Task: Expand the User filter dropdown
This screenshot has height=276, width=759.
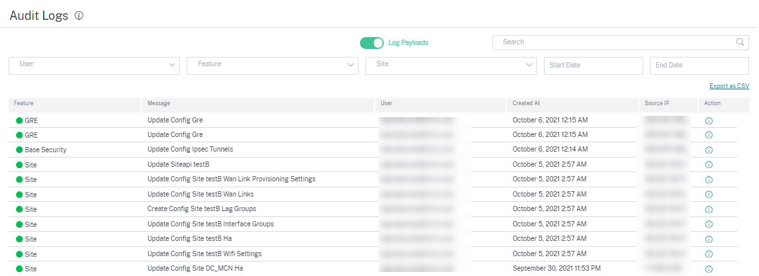Action: (95, 66)
